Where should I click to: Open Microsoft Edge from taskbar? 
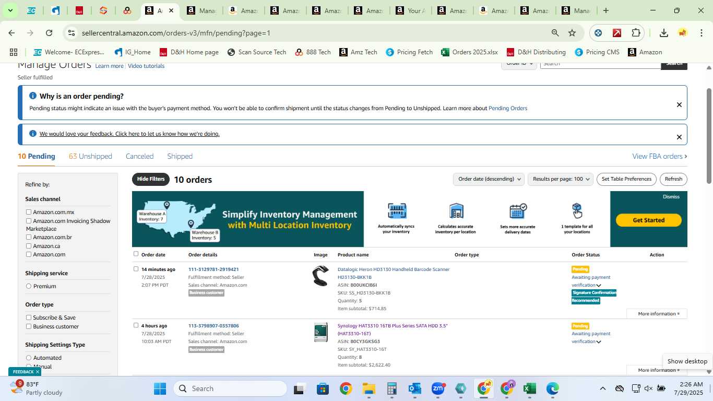tap(552, 388)
